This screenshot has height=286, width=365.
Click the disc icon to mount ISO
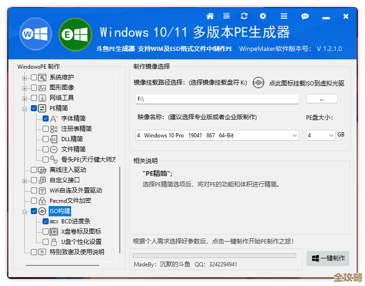pos(258,83)
